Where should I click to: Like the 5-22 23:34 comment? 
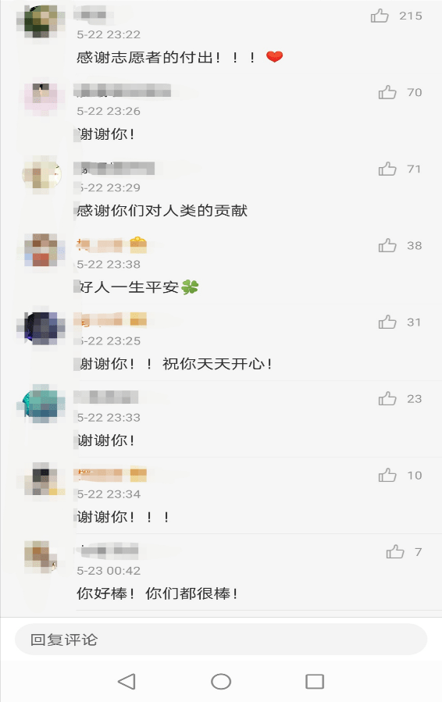pyautogui.click(x=387, y=475)
